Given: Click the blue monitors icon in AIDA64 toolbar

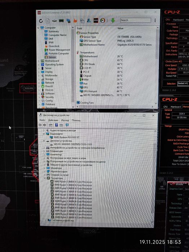Looking at the screenshot, I should (x=68, y=21).
